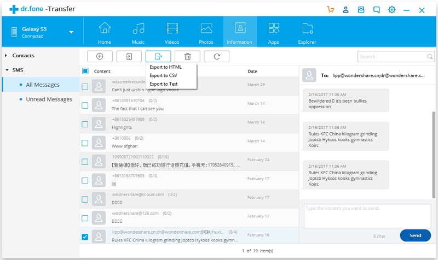Expand the Contacts tree node

coord(6,56)
